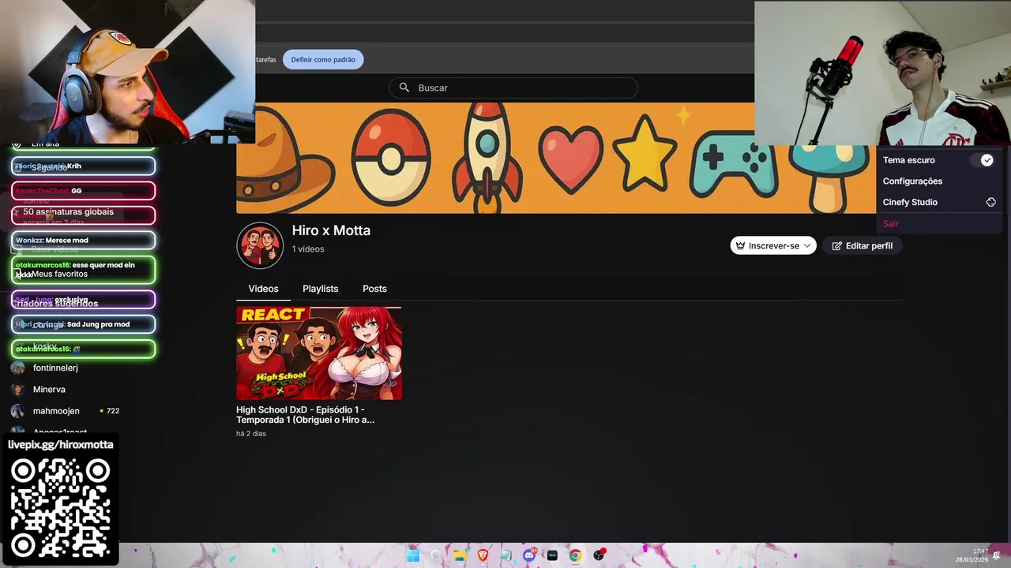Open Cinefy Studio from the user menu
Screen dimensions: 1011x568
910,202
